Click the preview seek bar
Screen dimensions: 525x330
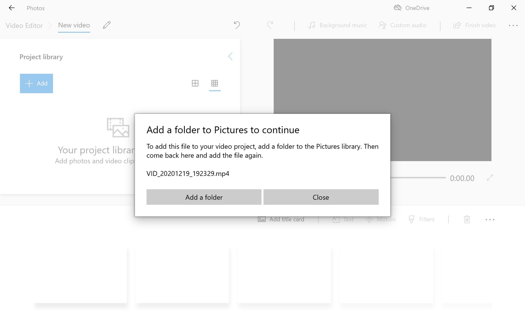pyautogui.click(x=418, y=177)
